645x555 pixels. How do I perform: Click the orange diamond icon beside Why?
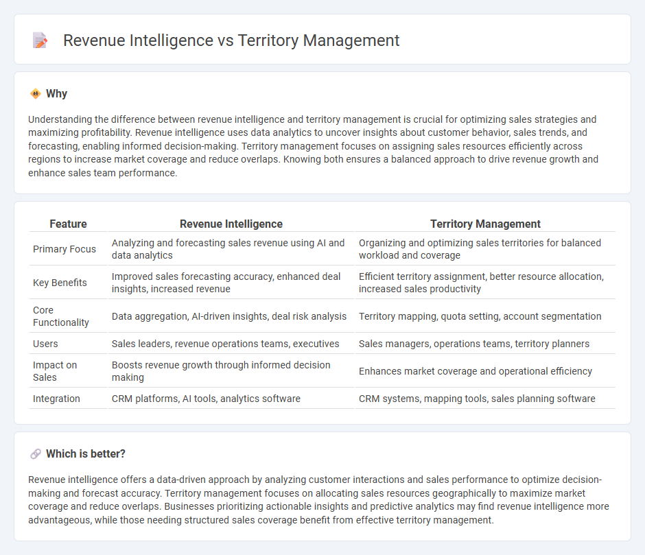coord(36,94)
